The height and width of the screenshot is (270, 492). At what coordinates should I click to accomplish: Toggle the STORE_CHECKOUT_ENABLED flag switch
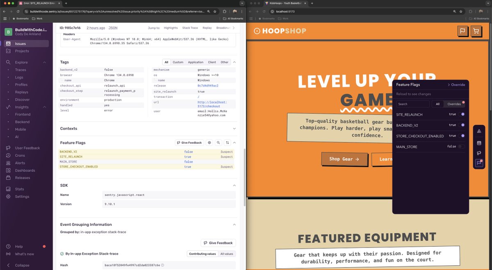462,136
